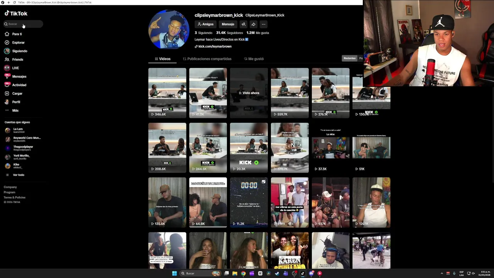This screenshot has width=494, height=278.
Task: Open Microsoft Teams from the taskbar
Action: coord(286,273)
